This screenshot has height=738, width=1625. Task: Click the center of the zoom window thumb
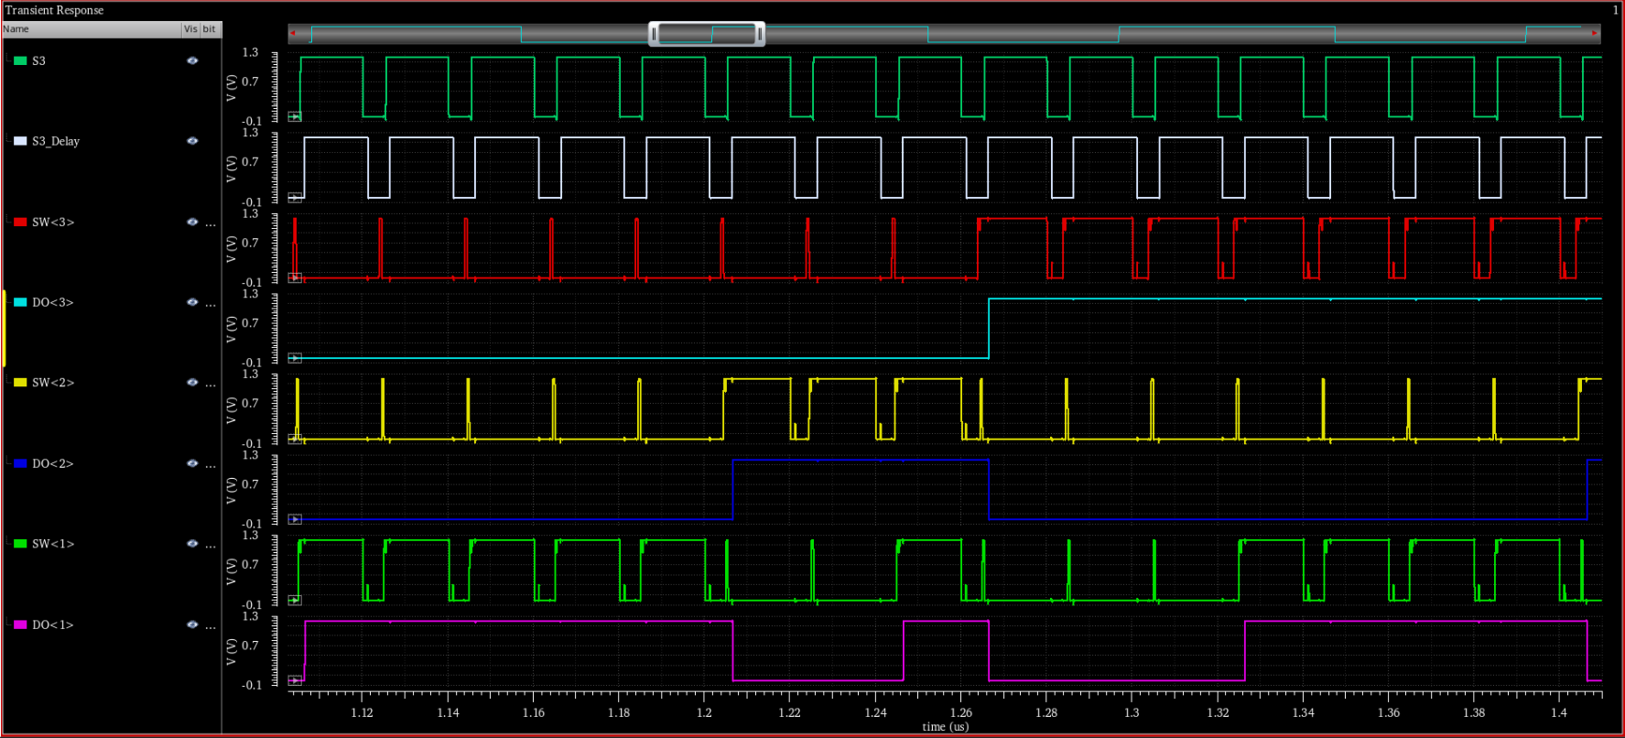[x=707, y=34]
